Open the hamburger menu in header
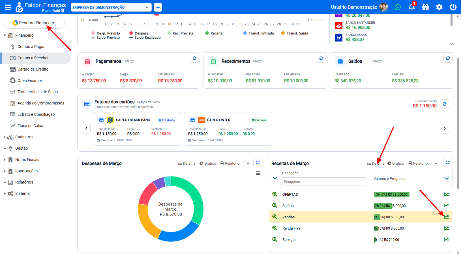Viewport: 461px width, 255px height. pos(8,7)
